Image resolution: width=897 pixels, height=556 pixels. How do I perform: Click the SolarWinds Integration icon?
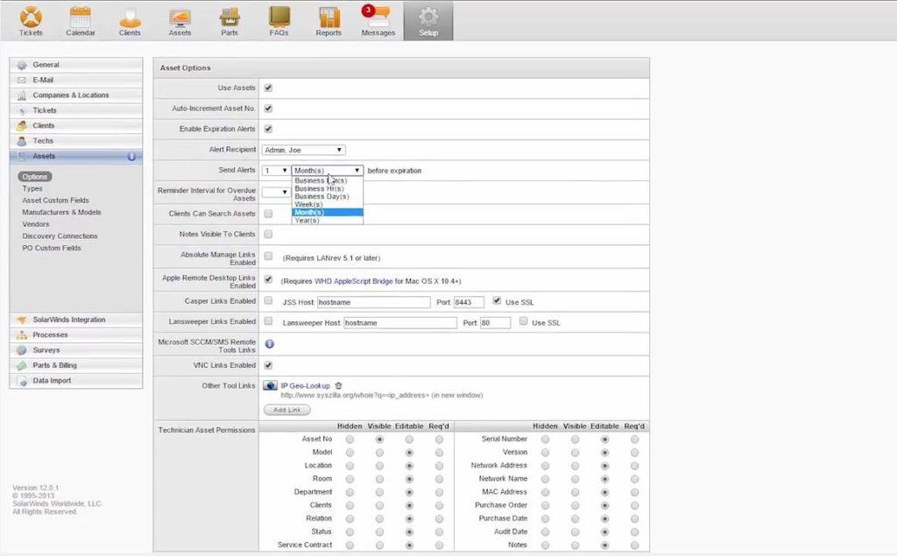point(22,320)
